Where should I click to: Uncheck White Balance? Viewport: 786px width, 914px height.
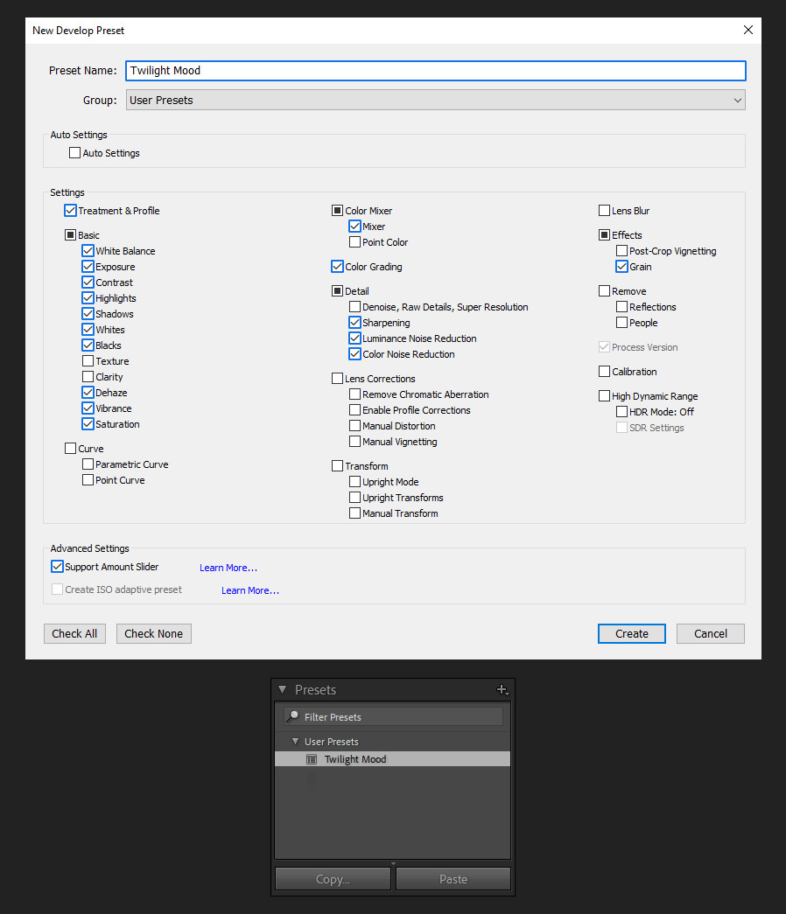[88, 251]
